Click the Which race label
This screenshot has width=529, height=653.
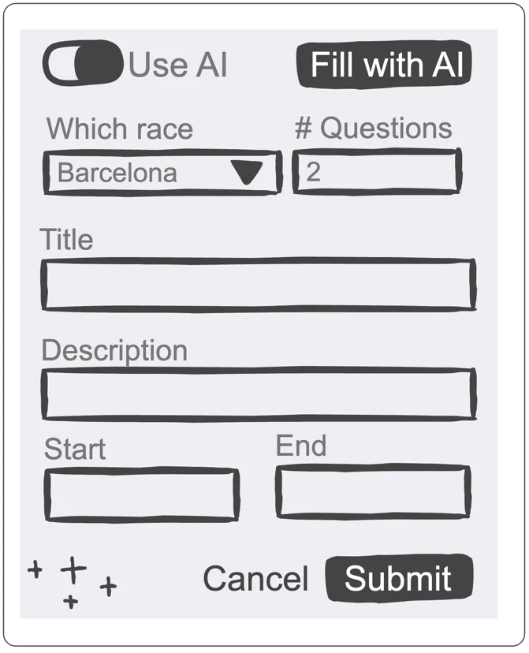click(120, 129)
